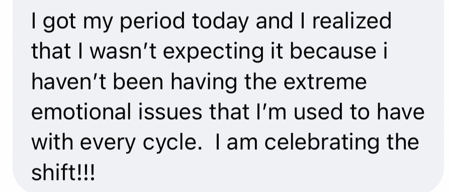The image size is (449, 192).
Task: Click the word "shift!!!" on last line
Action: point(63,172)
